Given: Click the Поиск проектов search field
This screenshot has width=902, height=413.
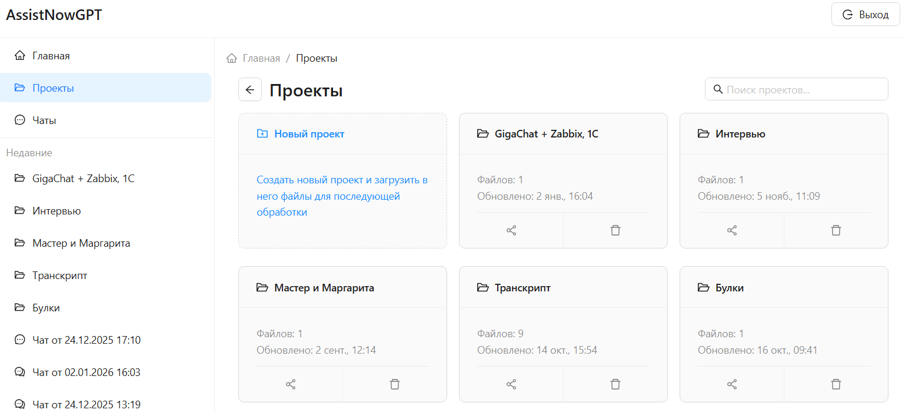Looking at the screenshot, I should (796, 89).
